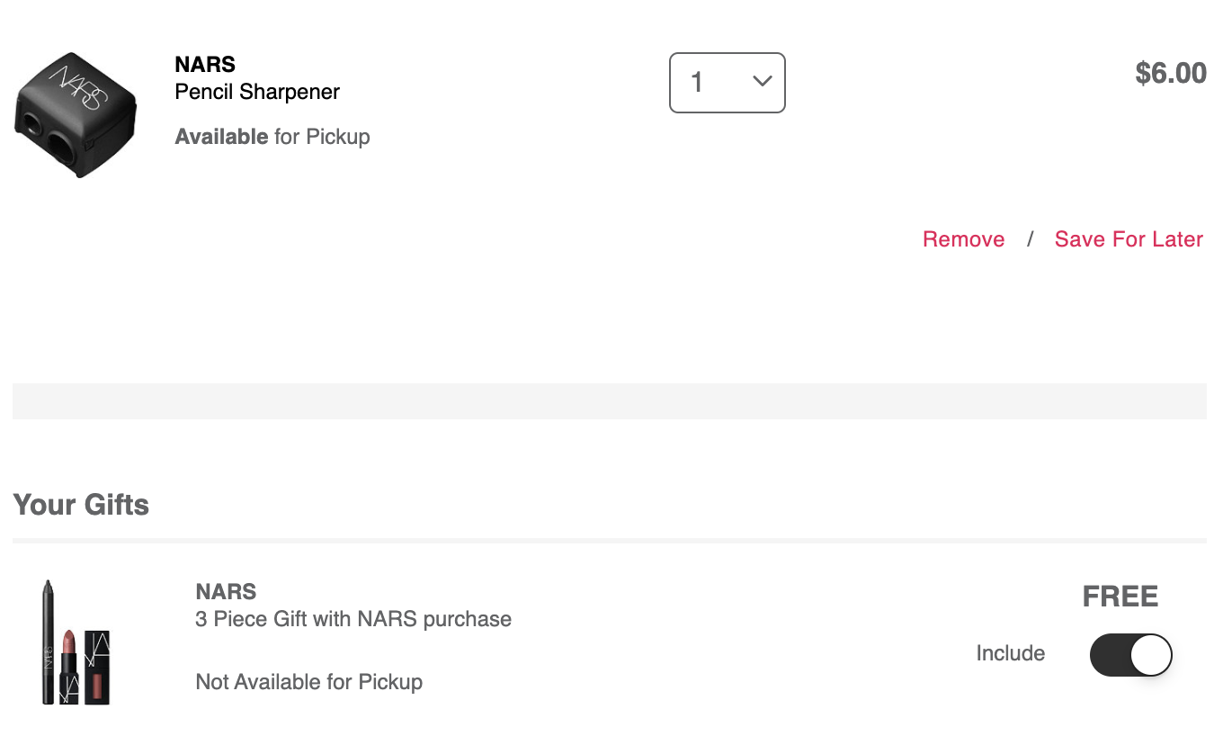
Task: Click the Include label beside the switch
Action: pyautogui.click(x=1011, y=653)
